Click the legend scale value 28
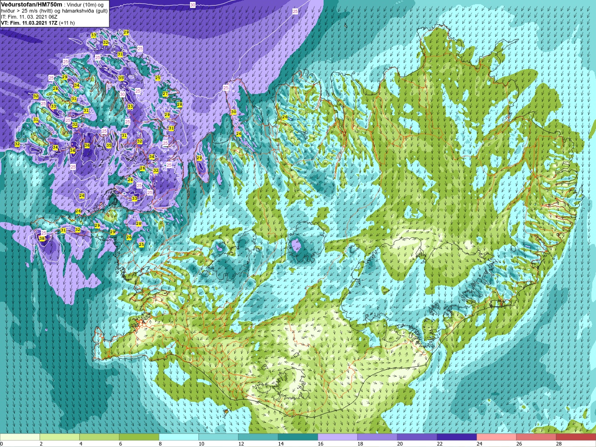Image resolution: width=596 pixels, height=447 pixels. 559,444
